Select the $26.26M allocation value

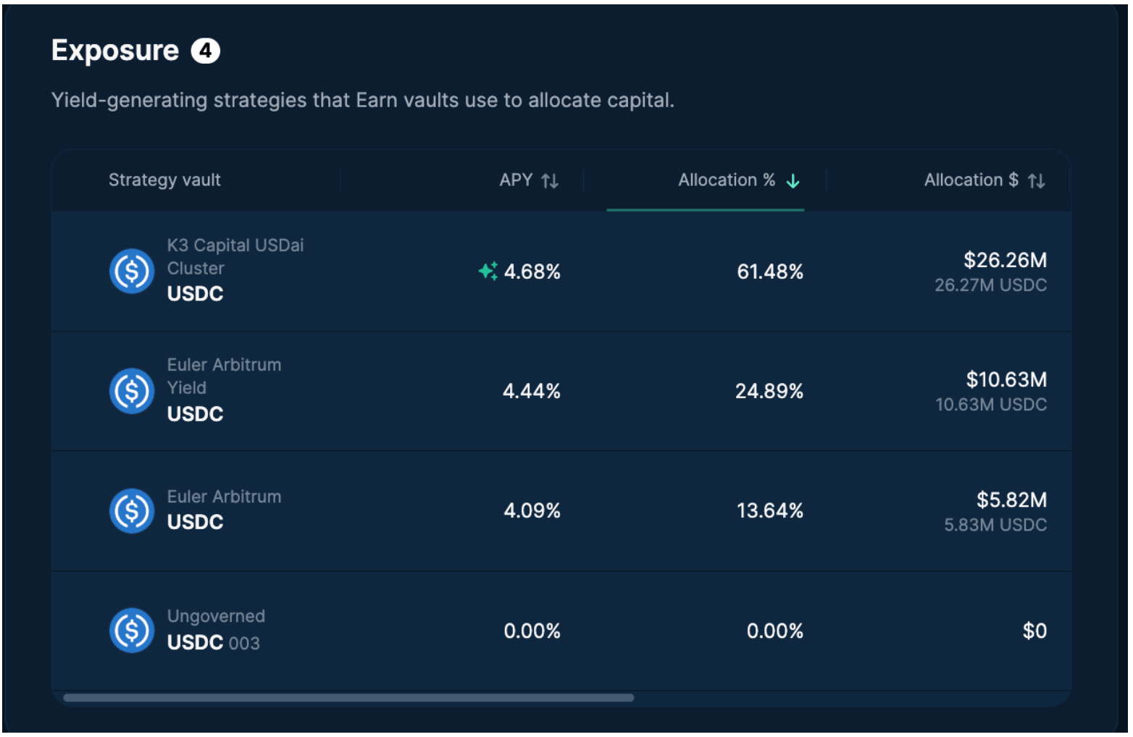pyautogui.click(x=1004, y=260)
